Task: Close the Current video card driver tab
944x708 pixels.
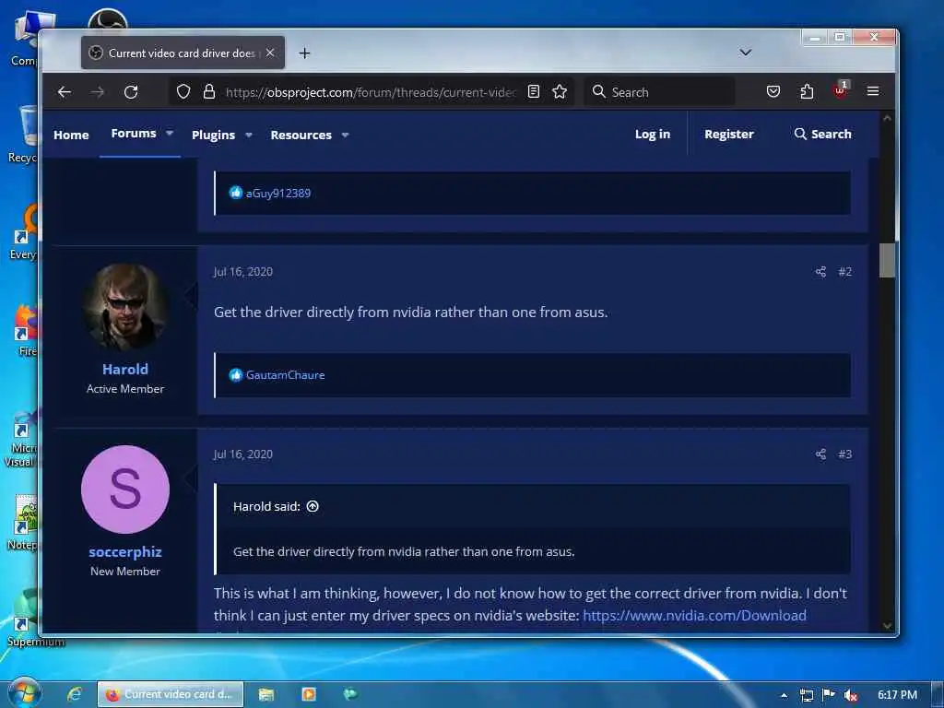Action: pos(270,53)
